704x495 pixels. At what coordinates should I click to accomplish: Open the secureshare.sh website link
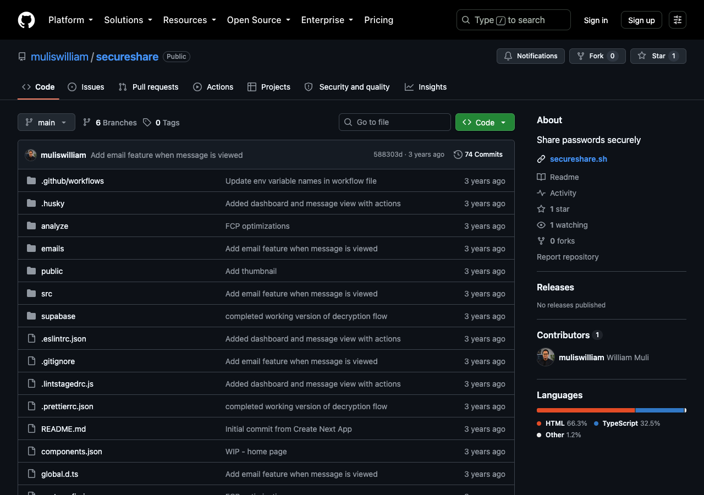(x=579, y=159)
